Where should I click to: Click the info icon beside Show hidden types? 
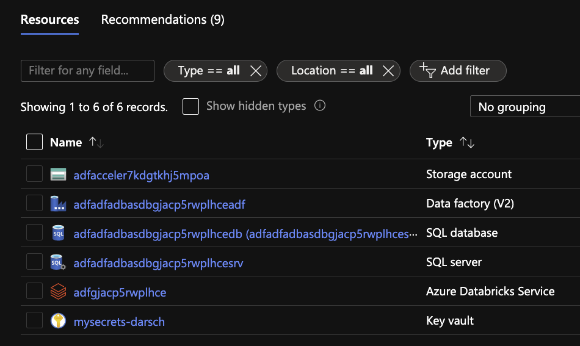pos(320,106)
